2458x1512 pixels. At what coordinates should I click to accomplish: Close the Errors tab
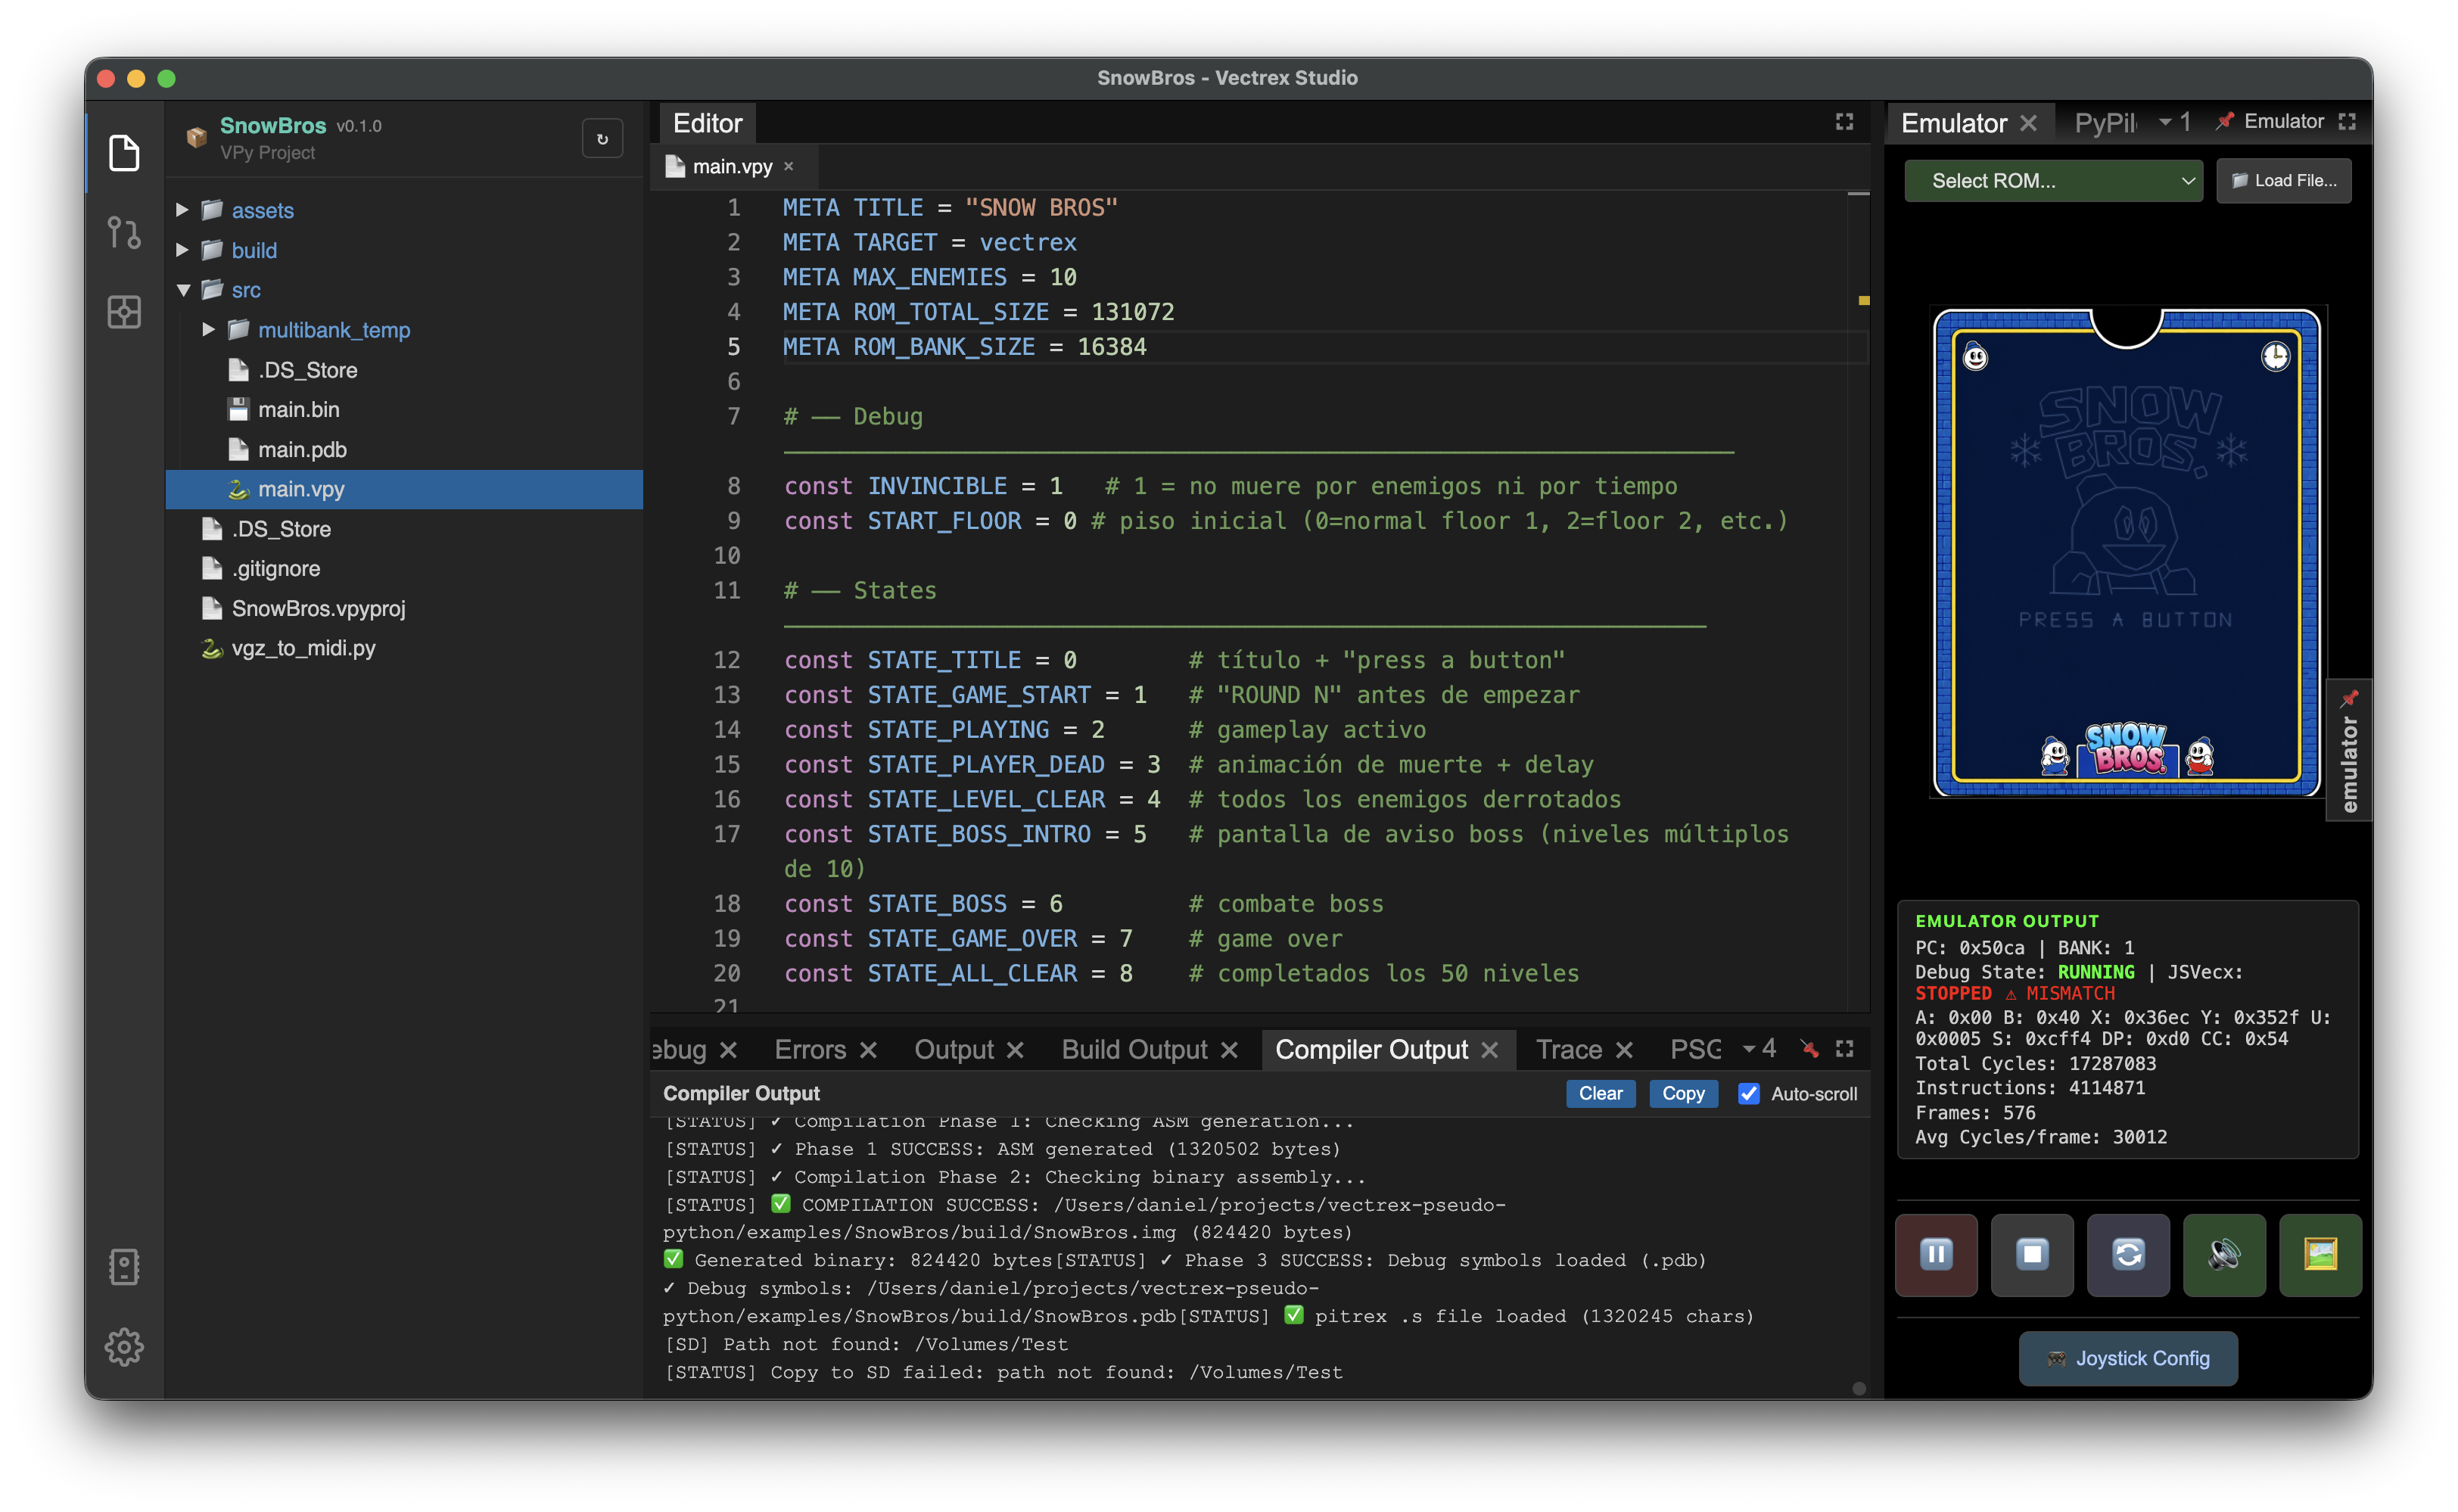pos(868,1049)
